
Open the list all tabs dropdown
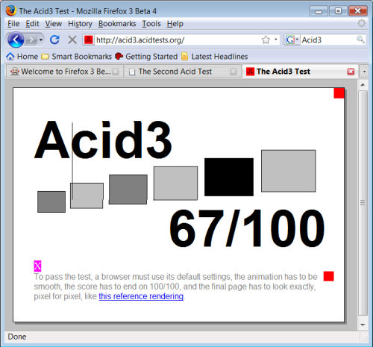364,72
